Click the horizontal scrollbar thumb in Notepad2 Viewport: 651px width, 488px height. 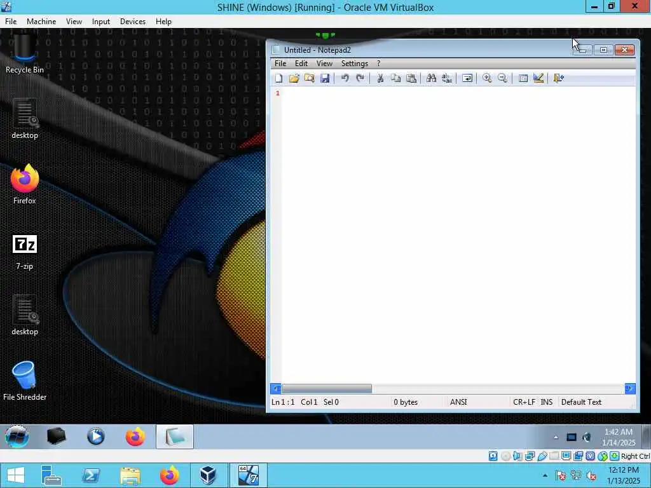coord(327,389)
